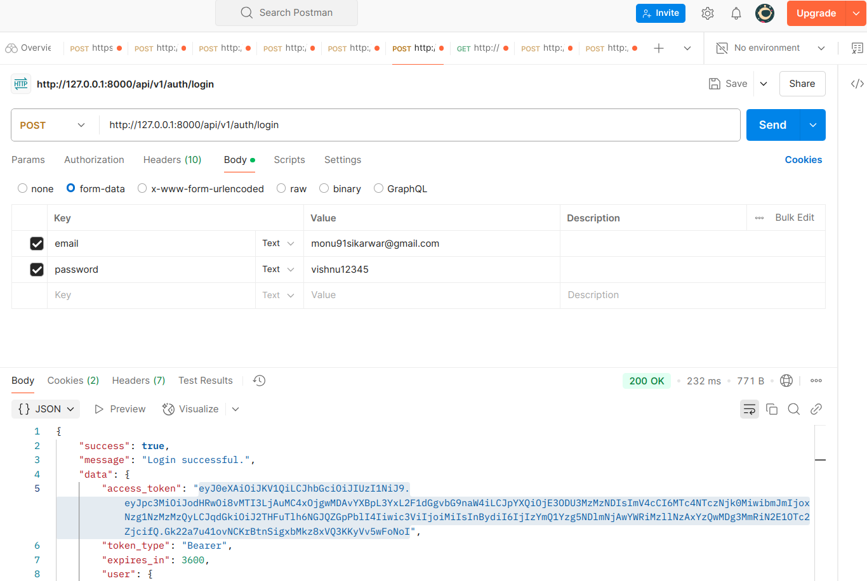Expand the Visualize options chevron
Image resolution: width=867 pixels, height=581 pixels.
click(235, 409)
